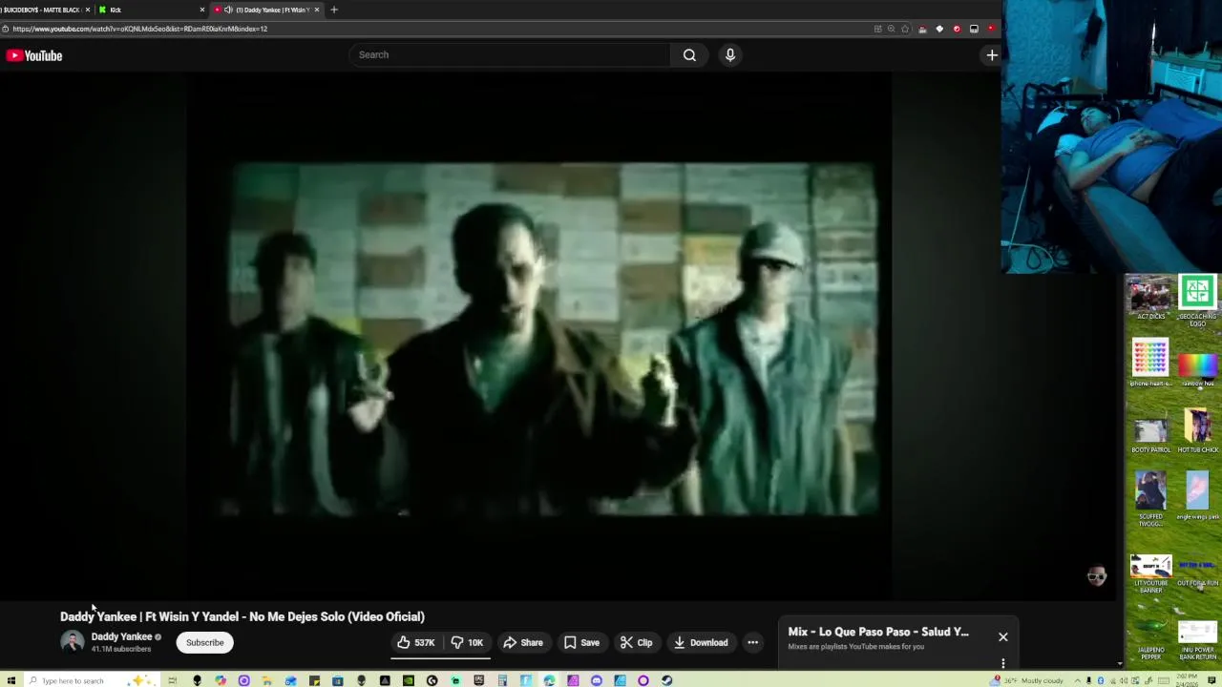Open the AC7 DICKS desktop icon
The image size is (1222, 687).
pos(1150,299)
